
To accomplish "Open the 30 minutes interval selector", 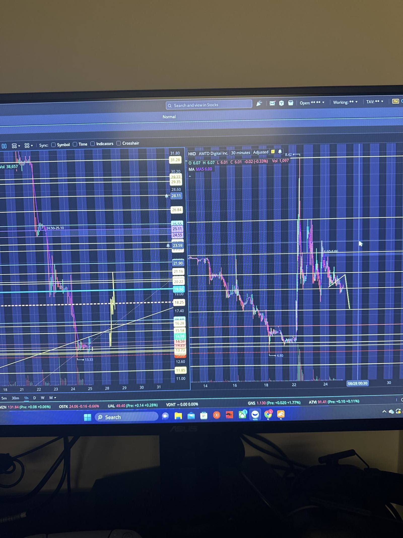I will click(241, 153).
